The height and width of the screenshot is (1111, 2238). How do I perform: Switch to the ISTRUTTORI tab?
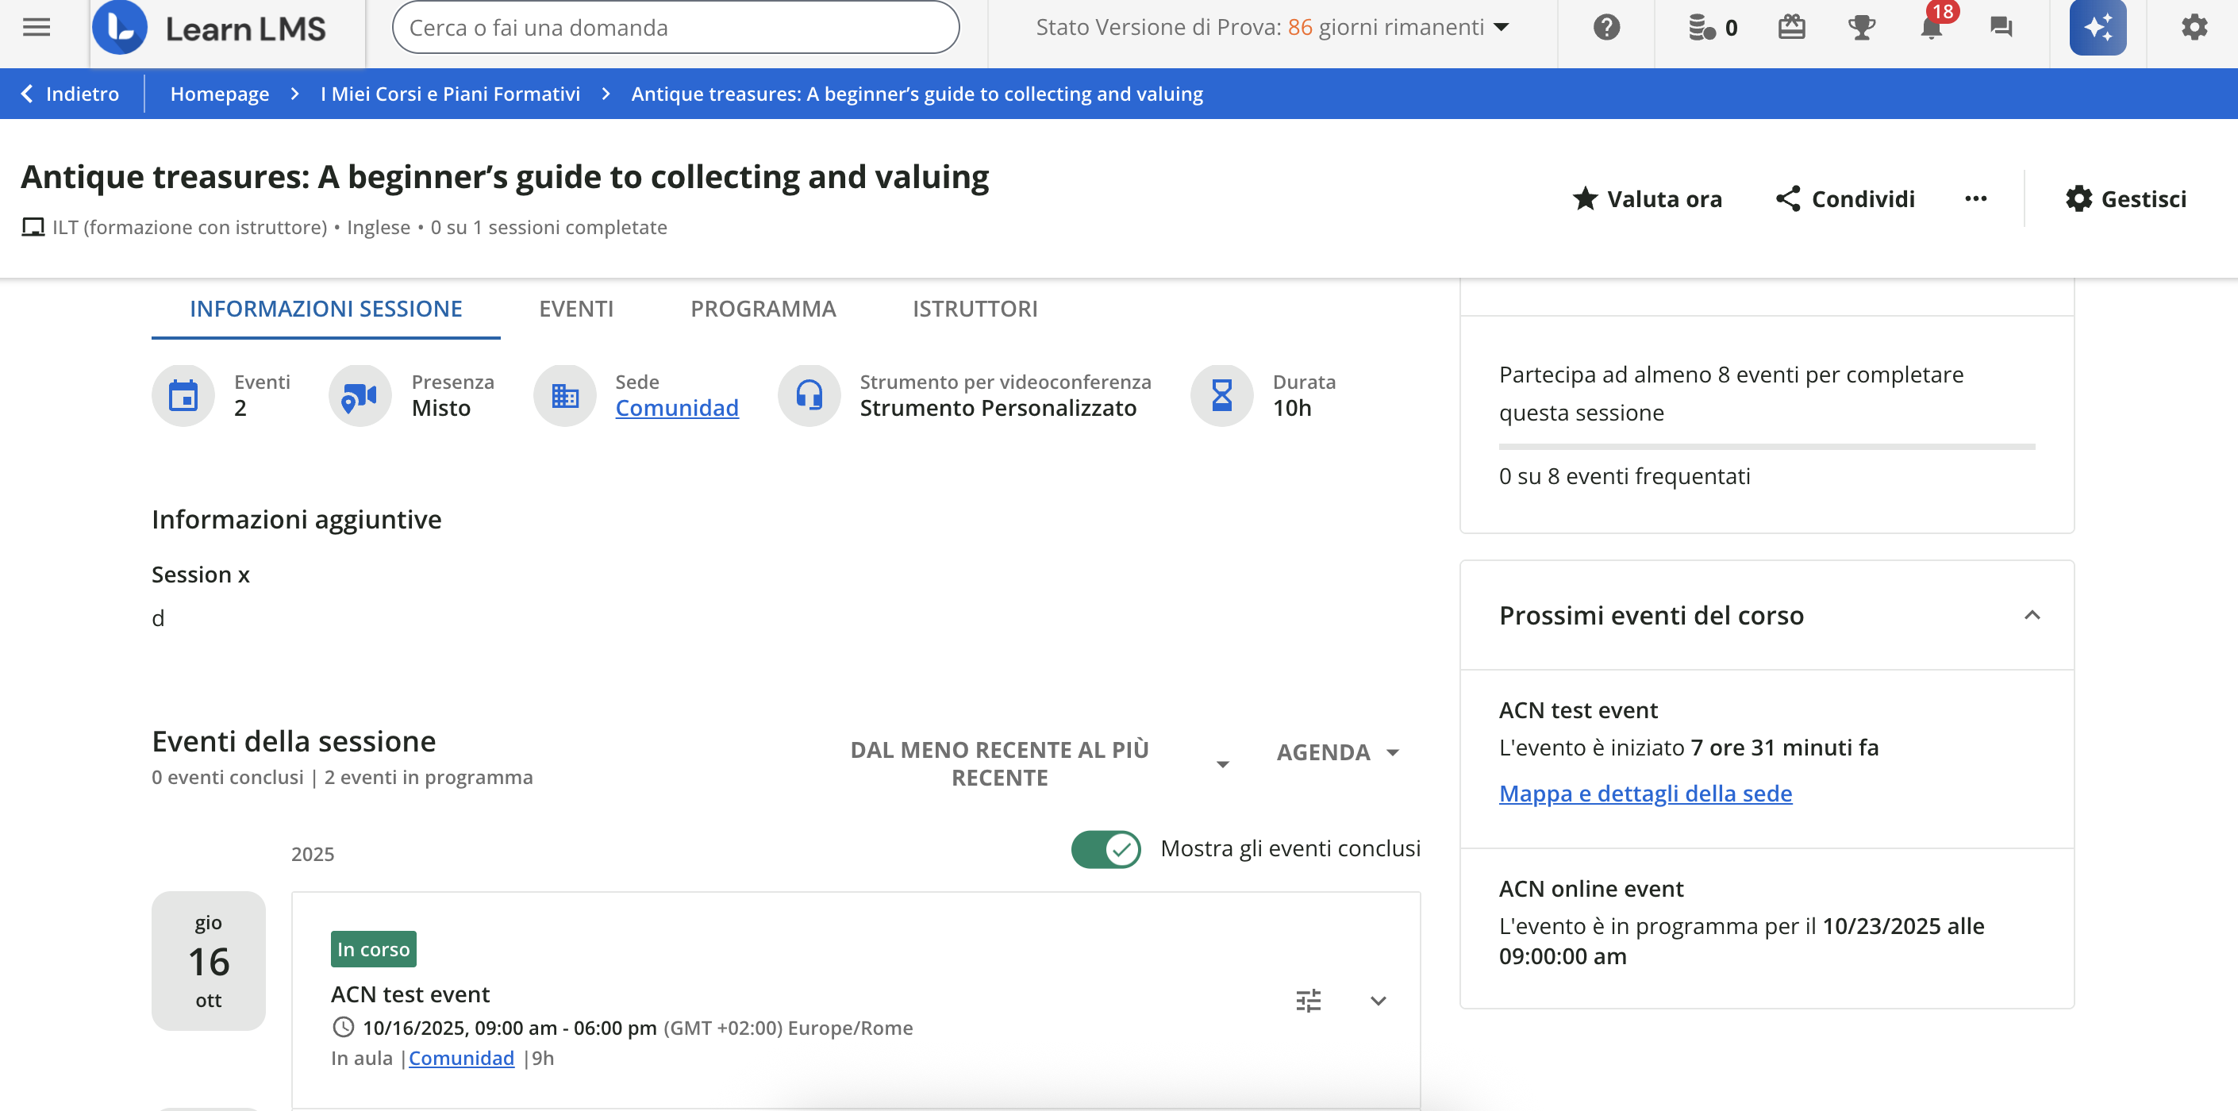[975, 309]
